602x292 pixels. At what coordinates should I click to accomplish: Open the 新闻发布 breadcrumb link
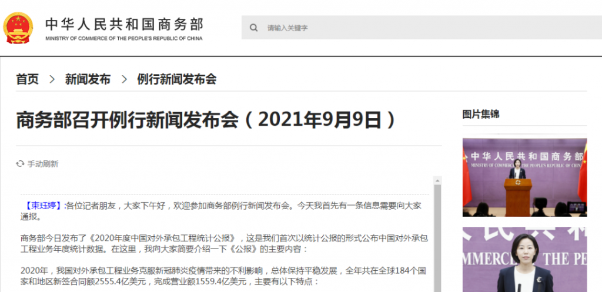[88, 79]
